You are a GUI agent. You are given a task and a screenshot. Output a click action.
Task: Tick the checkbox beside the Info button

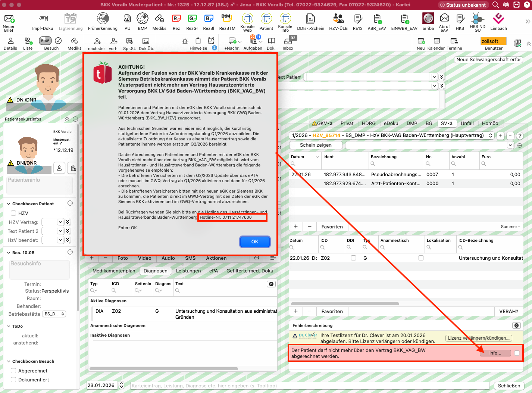click(517, 353)
